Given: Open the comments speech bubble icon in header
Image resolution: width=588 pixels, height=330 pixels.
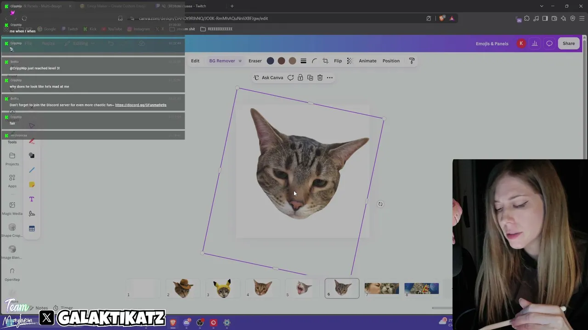Looking at the screenshot, I should pos(549,44).
